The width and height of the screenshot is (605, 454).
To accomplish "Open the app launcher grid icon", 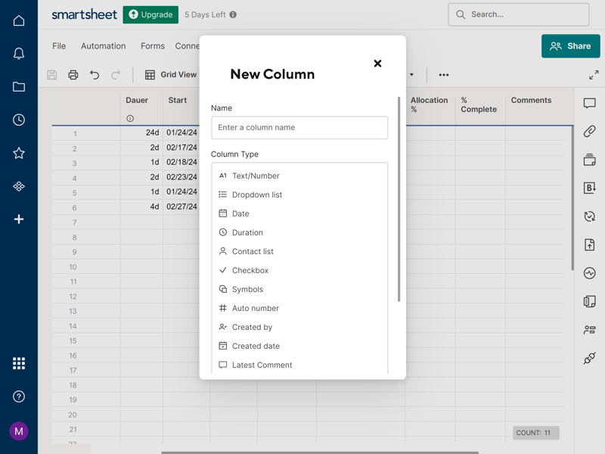I will [x=18, y=363].
